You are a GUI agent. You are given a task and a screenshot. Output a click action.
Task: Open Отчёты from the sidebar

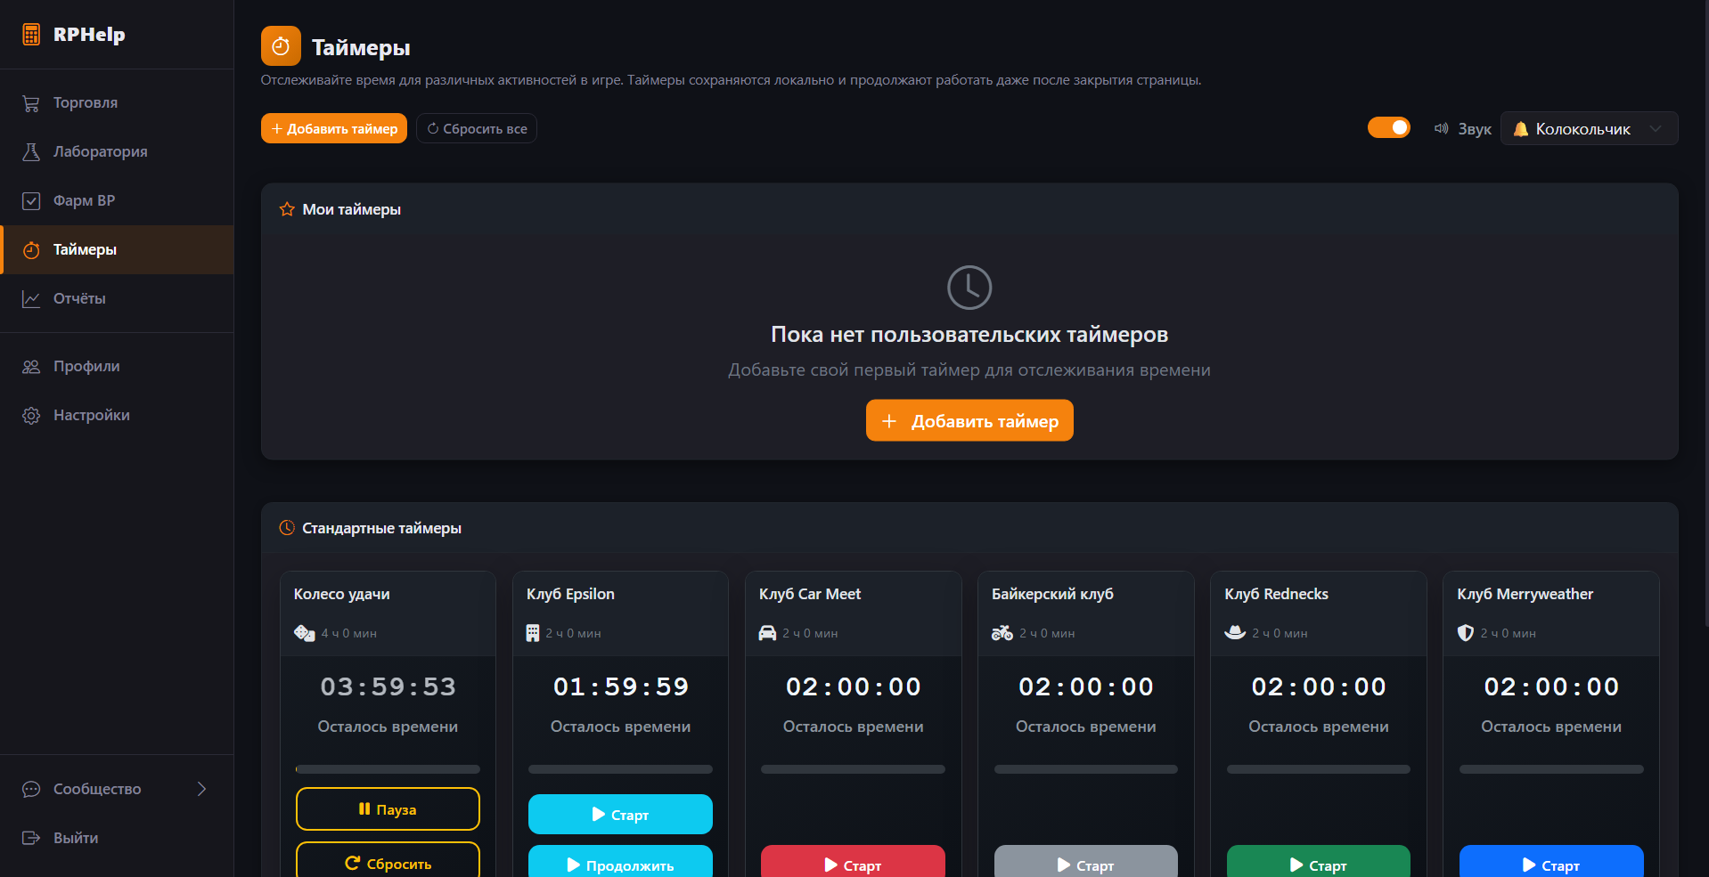pos(117,299)
